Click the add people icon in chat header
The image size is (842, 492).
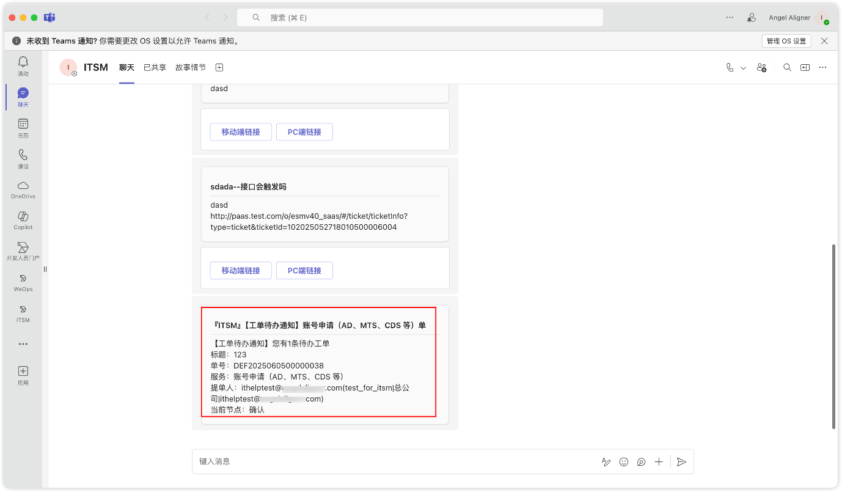[x=761, y=68]
